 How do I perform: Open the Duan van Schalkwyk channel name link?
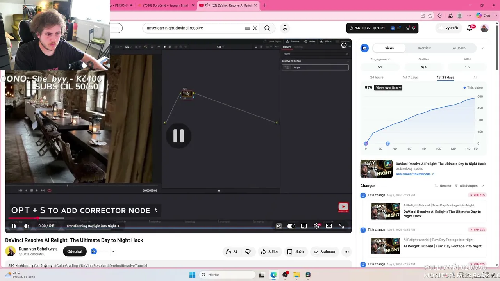(x=38, y=249)
